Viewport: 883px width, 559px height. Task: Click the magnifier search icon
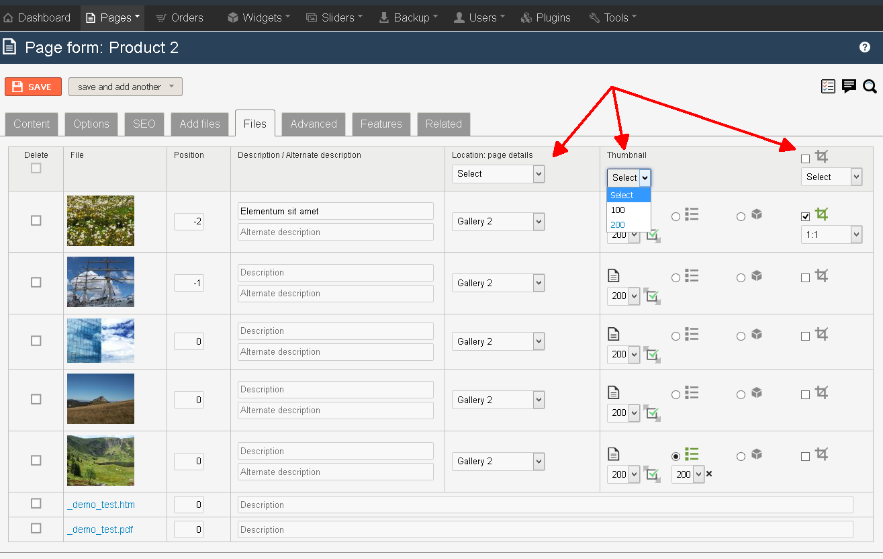tap(870, 86)
